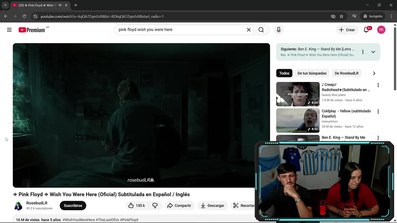This screenshot has width=397, height=223.
Task: Open the Crear upload menu
Action: [x=347, y=30]
